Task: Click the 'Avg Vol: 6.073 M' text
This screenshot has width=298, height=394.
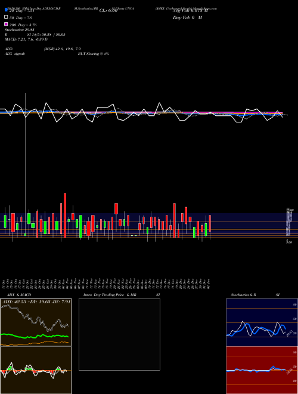Action: click(190, 11)
